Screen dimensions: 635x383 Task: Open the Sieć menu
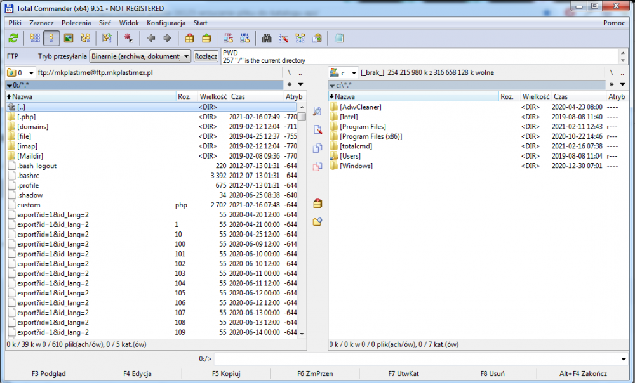pos(105,23)
